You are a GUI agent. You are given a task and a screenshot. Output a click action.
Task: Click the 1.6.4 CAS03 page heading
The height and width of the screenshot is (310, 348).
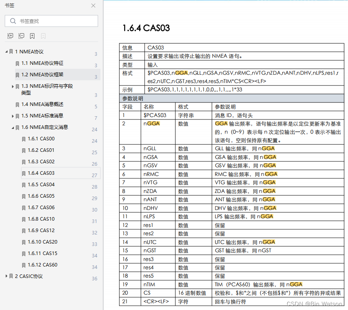(x=146, y=28)
